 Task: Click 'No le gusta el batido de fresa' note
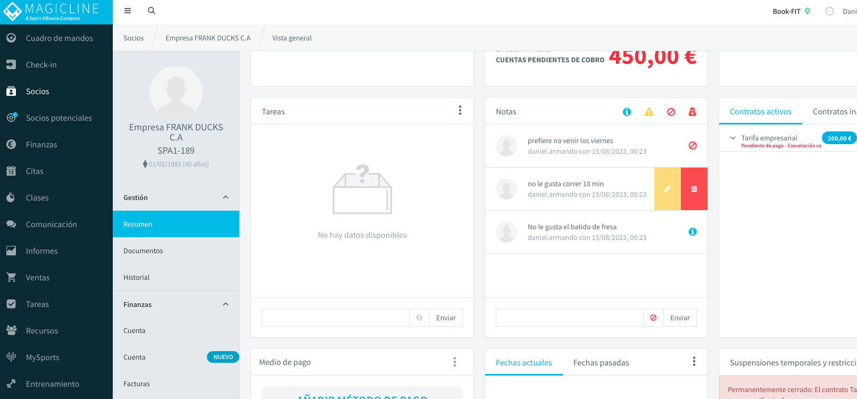tap(572, 227)
